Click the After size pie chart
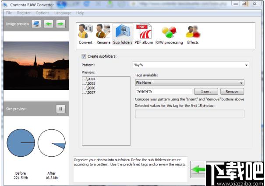The width and height of the screenshot is (265, 186). coord(52,143)
